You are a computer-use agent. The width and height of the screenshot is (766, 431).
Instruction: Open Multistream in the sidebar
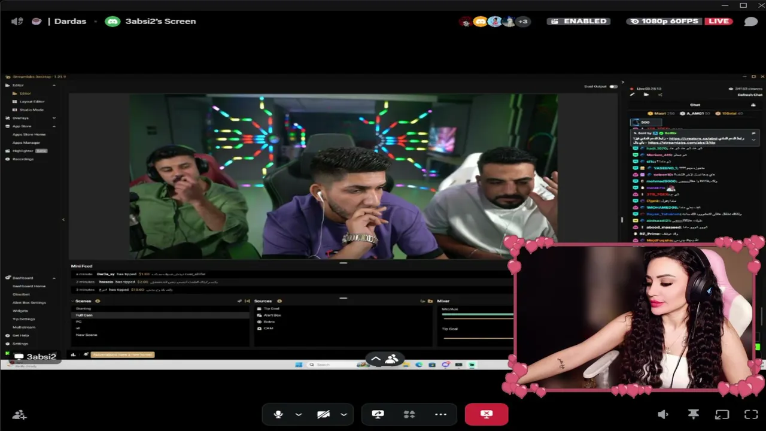pos(24,327)
